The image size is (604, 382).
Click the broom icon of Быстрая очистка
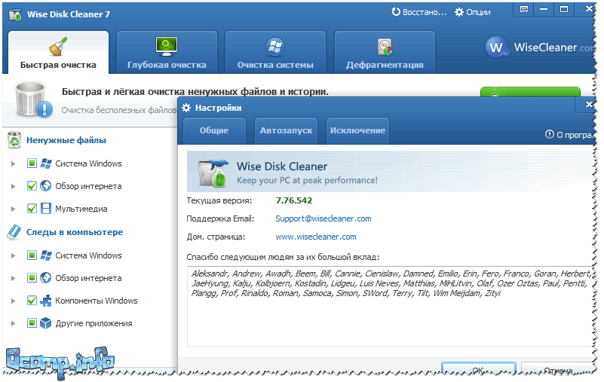click(x=58, y=47)
